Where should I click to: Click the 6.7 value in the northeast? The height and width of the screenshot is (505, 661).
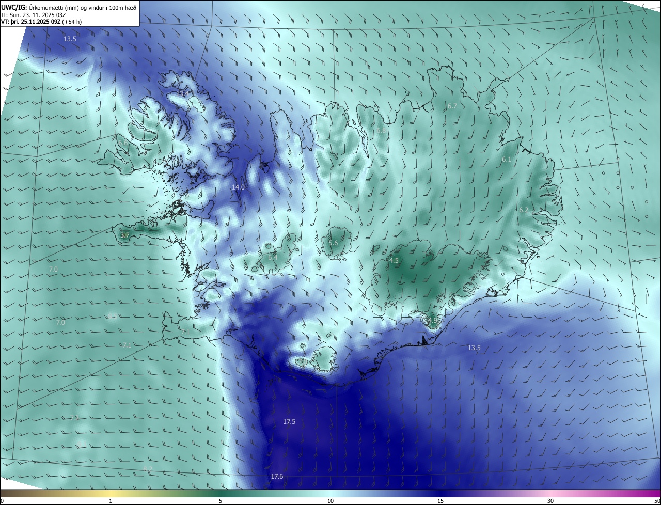click(452, 106)
